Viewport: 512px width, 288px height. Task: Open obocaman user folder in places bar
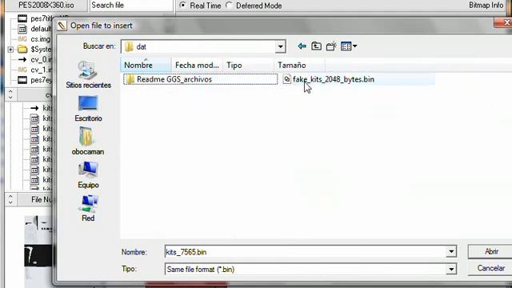[88, 141]
